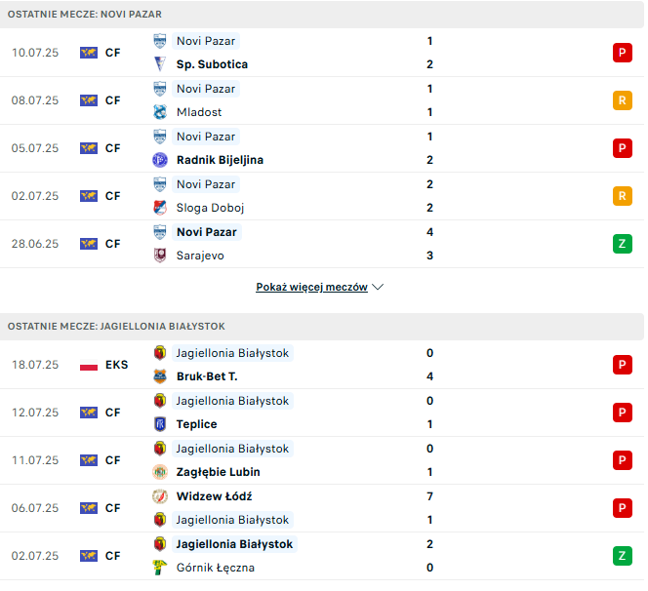The image size is (648, 591).
Task: Click red P badge for Sp. Subotica match
Action: pos(623,53)
